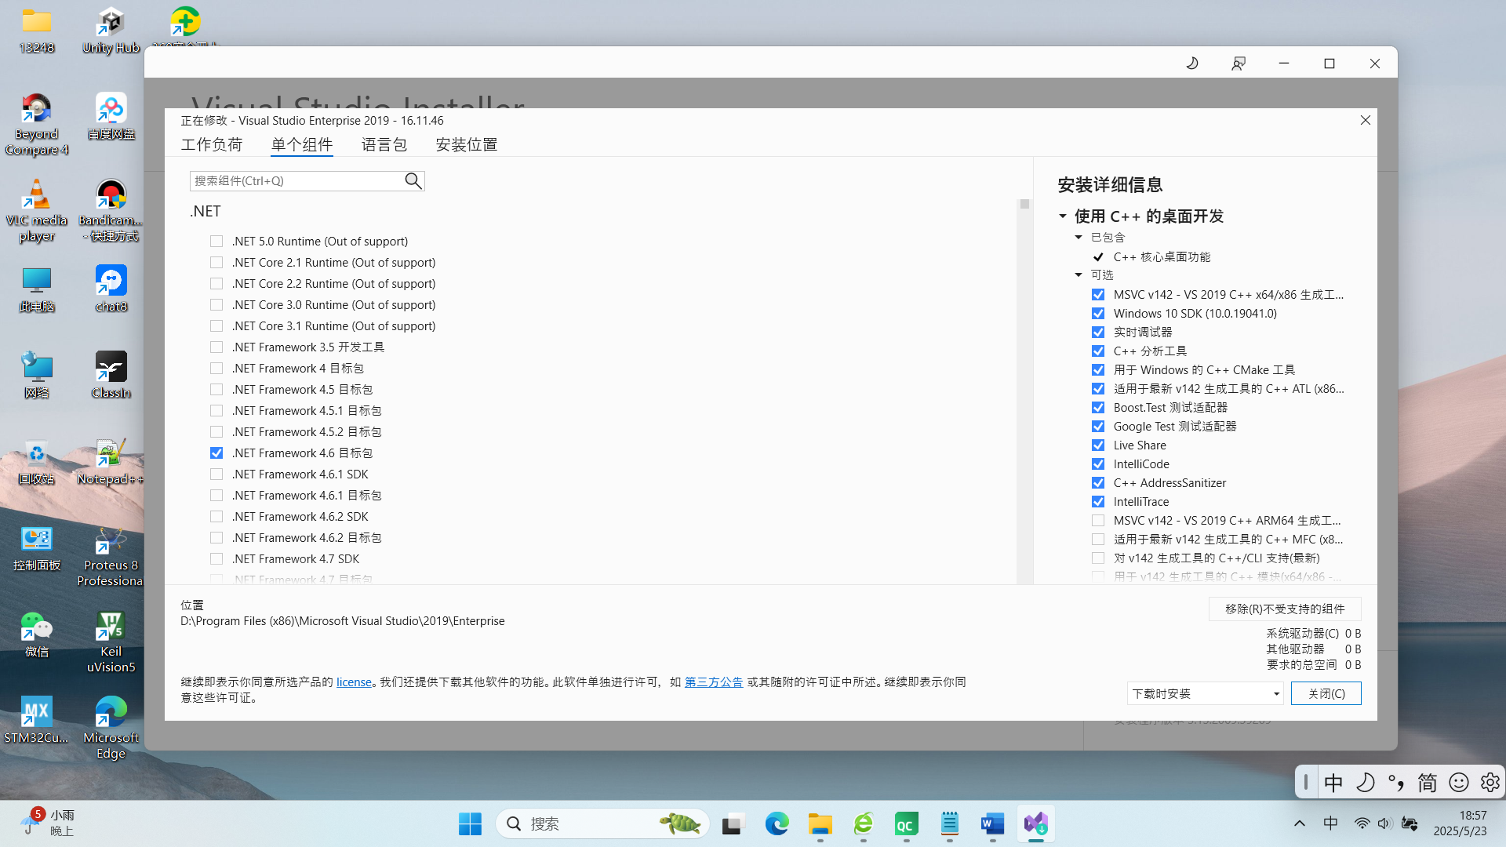Enable MSVC v142 ARM64 生成工具

point(1097,520)
